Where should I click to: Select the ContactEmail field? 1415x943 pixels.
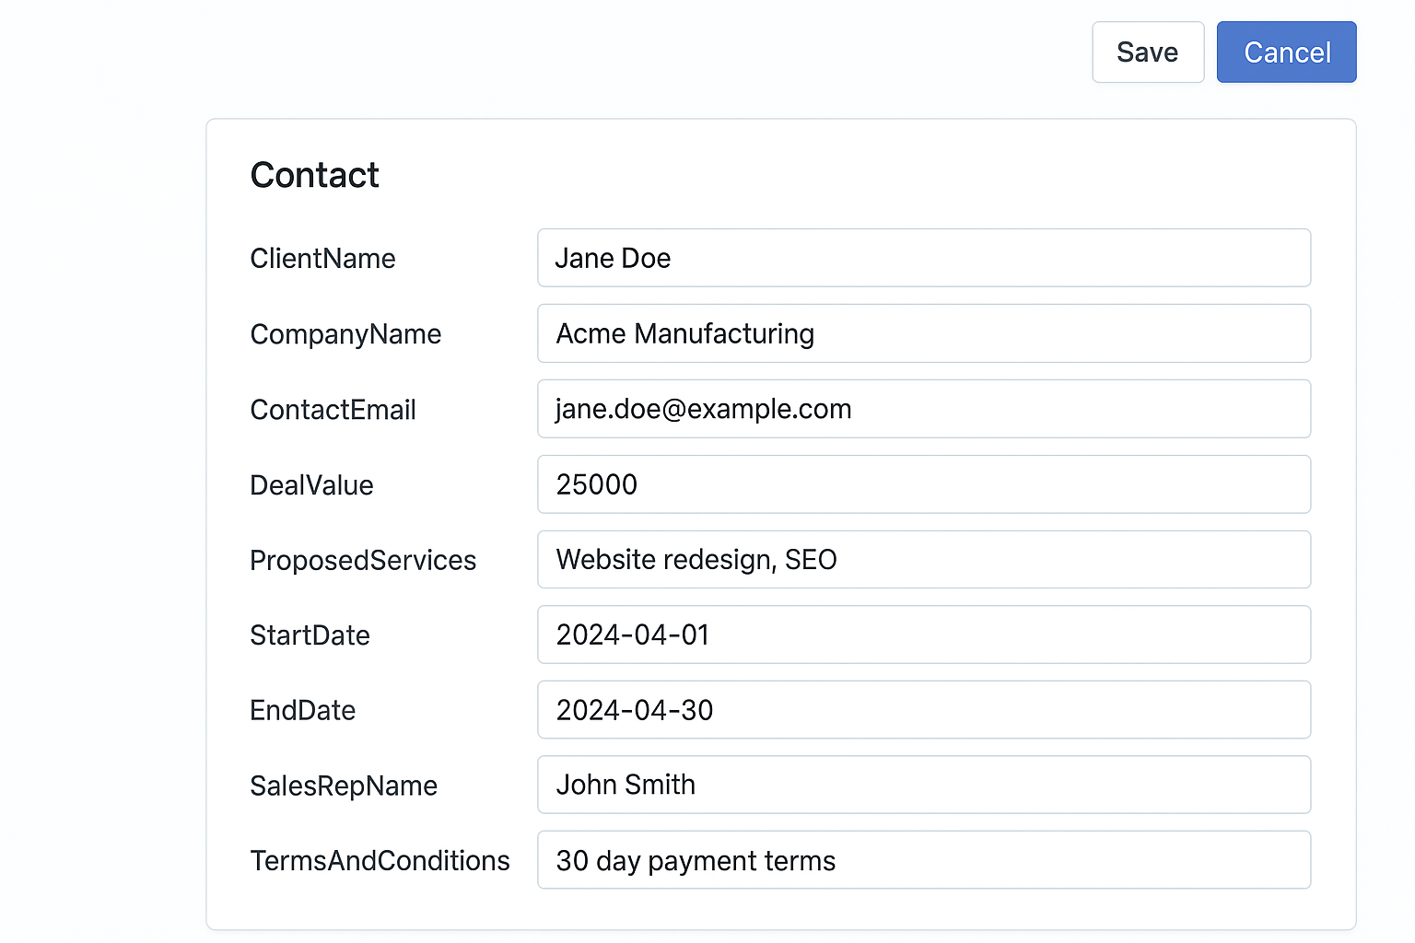tap(923, 409)
